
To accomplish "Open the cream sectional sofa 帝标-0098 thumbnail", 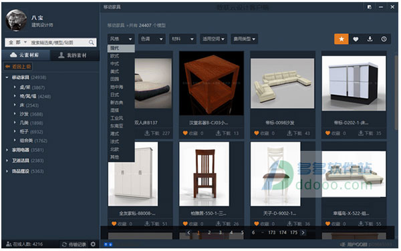I will [282, 83].
